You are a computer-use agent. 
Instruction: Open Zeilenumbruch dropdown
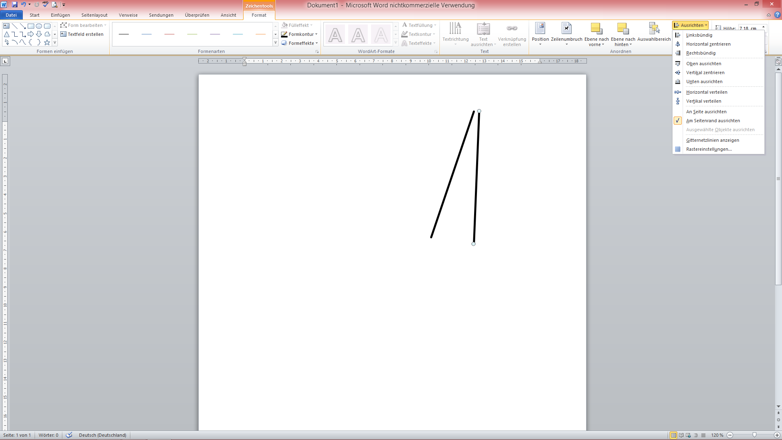click(567, 33)
